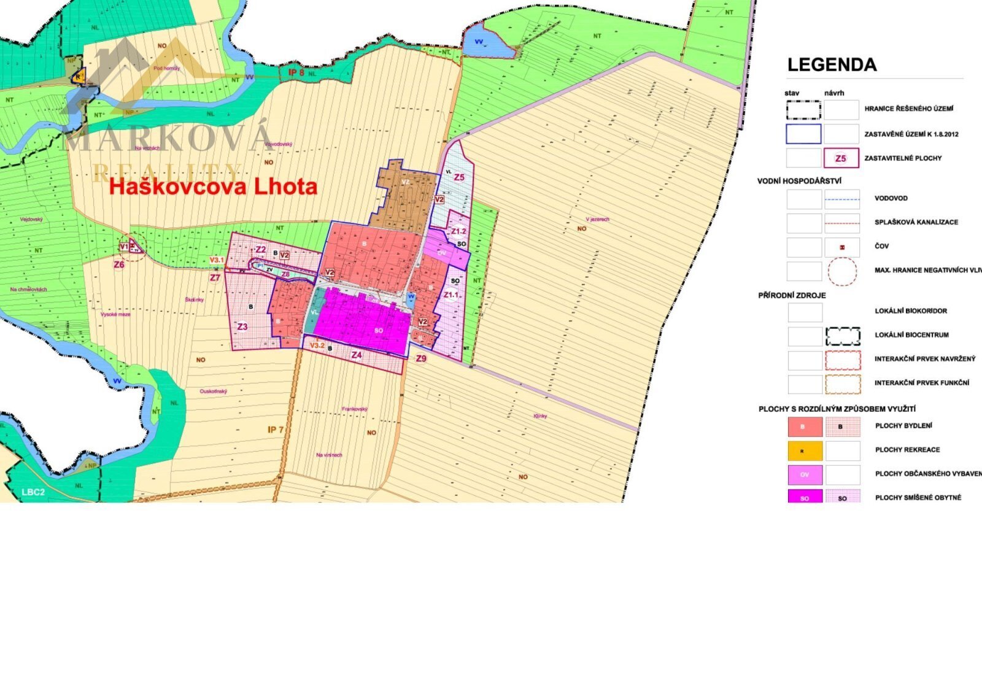Click the Z4 zone label on the map

[x=357, y=355]
